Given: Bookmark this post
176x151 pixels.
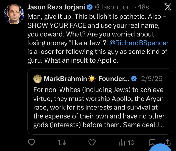Looking at the screenshot, I should click(152, 142).
